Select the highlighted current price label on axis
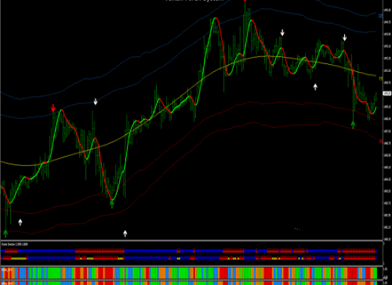 click(x=387, y=93)
